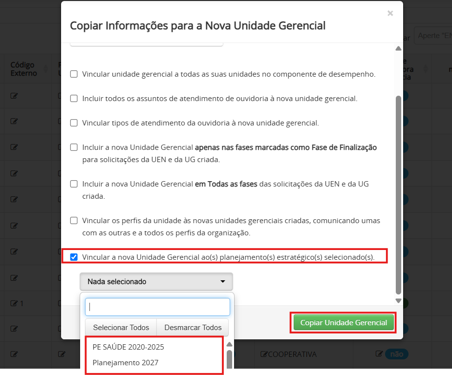Image resolution: width=452 pixels, height=375 pixels.
Task: Click scroll down arrow in dialog scrollbar
Action: [x=398, y=301]
